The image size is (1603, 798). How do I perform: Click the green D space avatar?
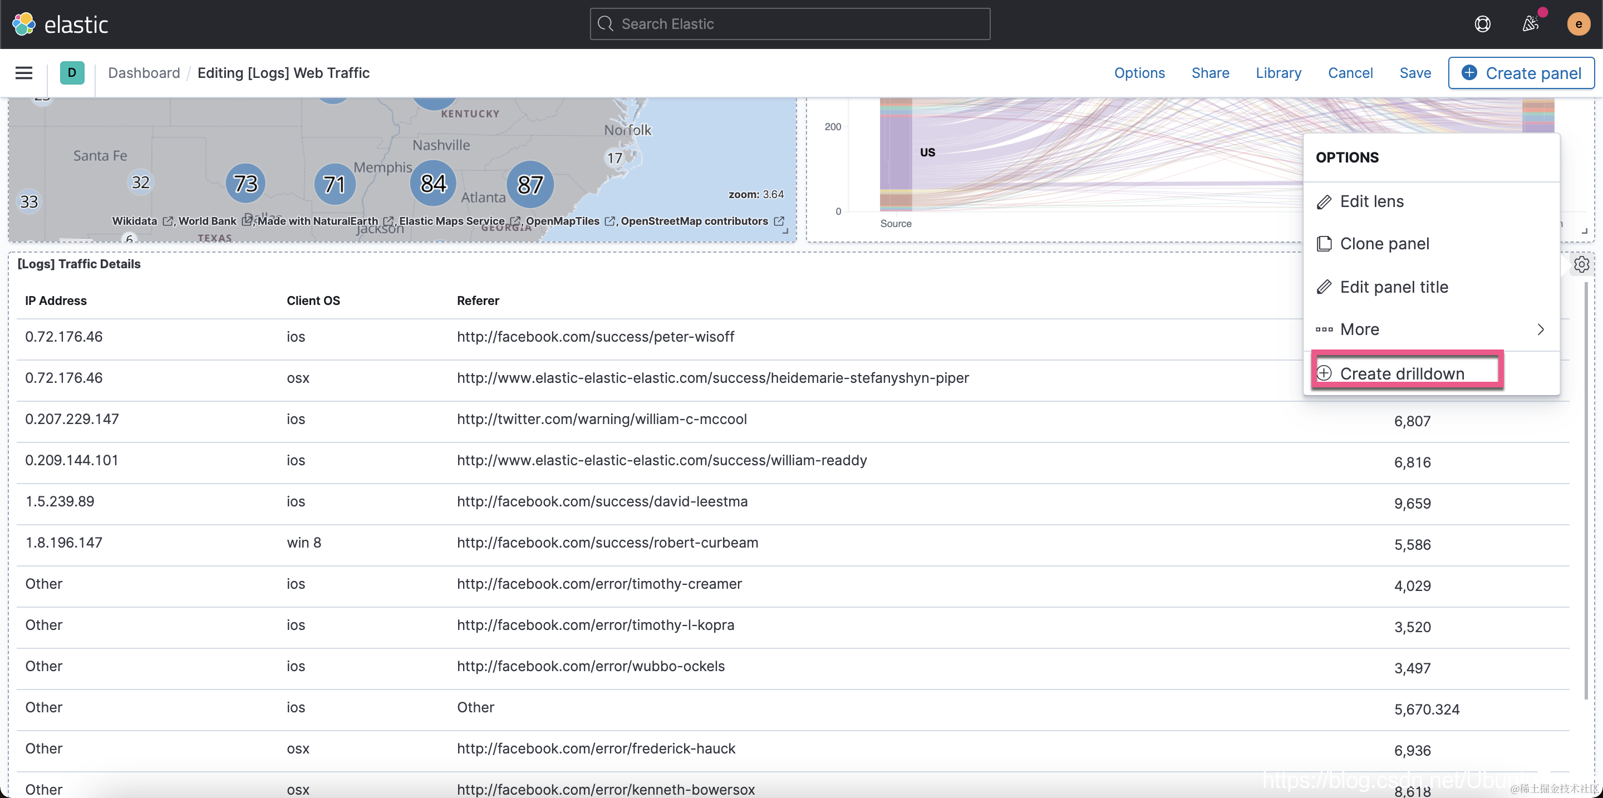point(72,73)
